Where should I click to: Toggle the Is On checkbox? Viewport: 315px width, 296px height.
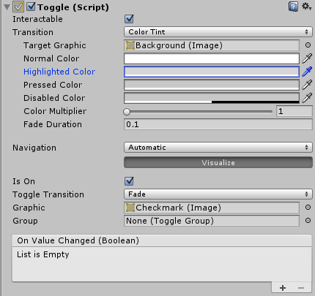coord(129,181)
